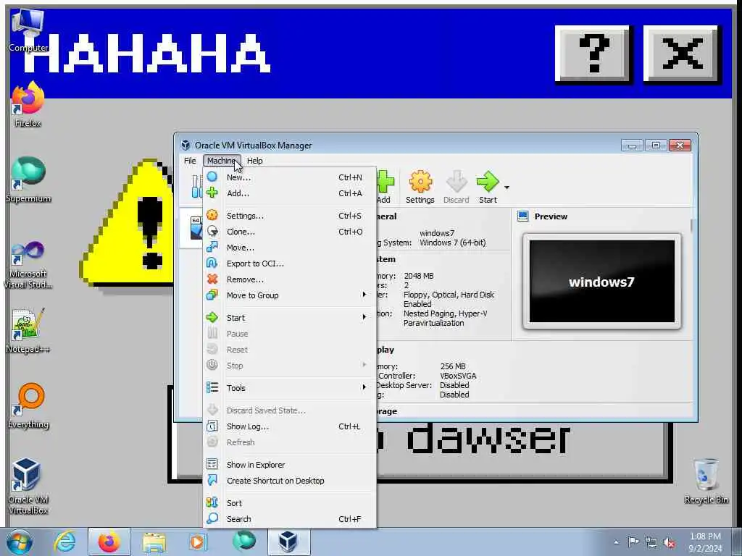Click the Show in Explorer icon

click(x=212, y=464)
